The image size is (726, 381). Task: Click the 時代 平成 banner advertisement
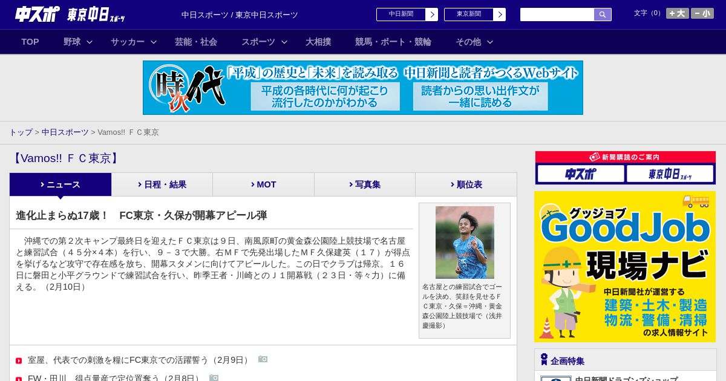(x=363, y=88)
